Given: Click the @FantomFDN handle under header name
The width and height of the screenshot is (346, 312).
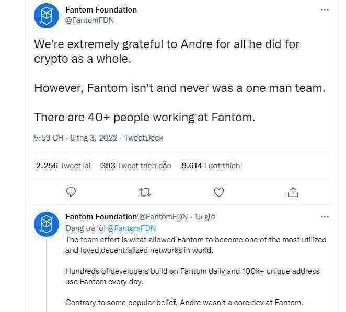Looking at the screenshot, I should point(89,20).
